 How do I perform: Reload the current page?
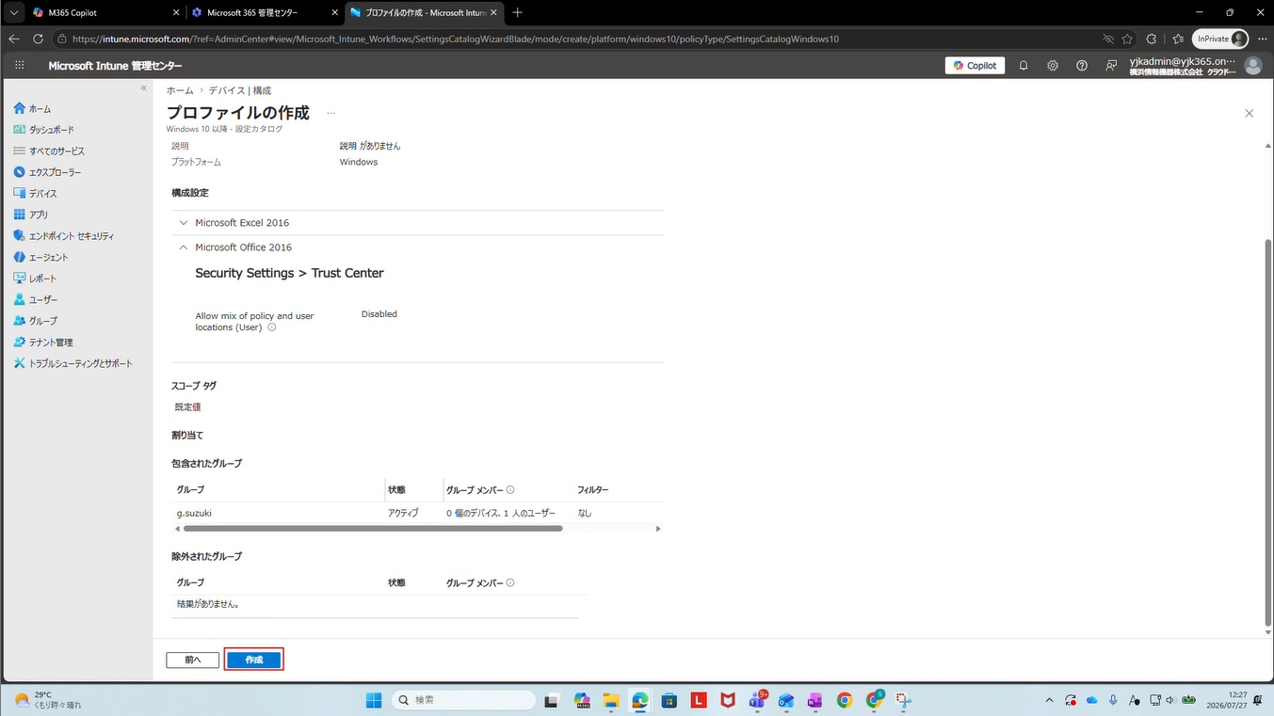[38, 40]
